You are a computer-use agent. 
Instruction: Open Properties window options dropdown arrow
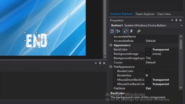point(172,20)
